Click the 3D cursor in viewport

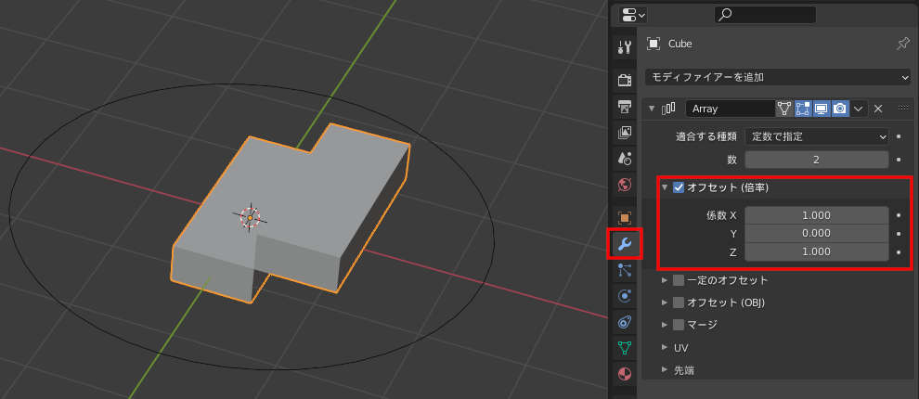point(251,217)
